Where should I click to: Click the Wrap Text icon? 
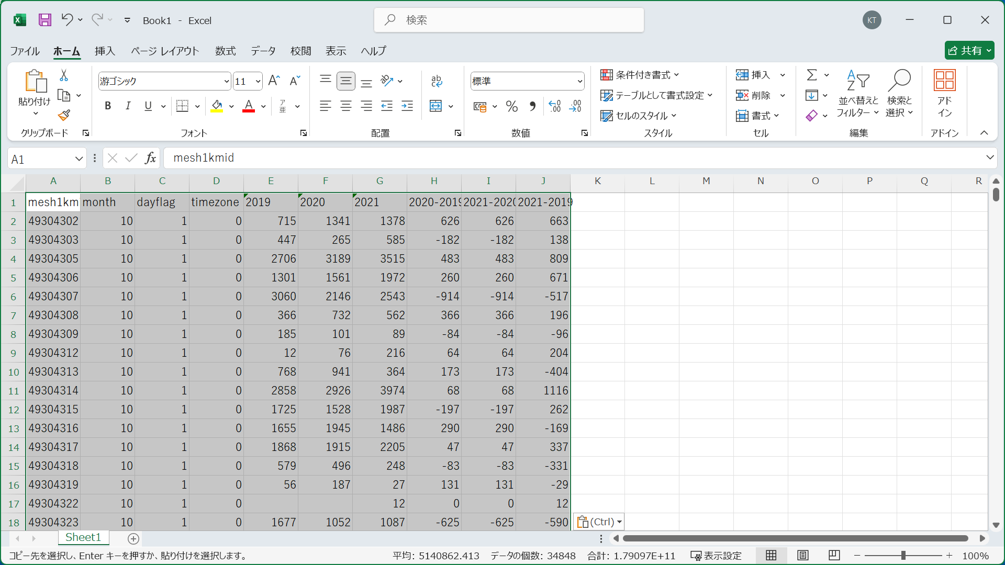(x=437, y=81)
